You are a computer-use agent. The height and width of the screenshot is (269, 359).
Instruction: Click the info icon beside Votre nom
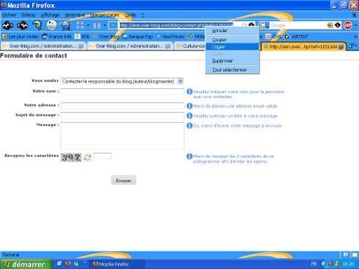[190, 92]
